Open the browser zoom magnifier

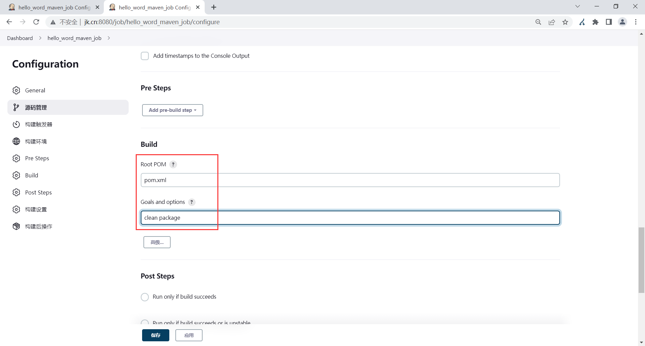(x=538, y=22)
